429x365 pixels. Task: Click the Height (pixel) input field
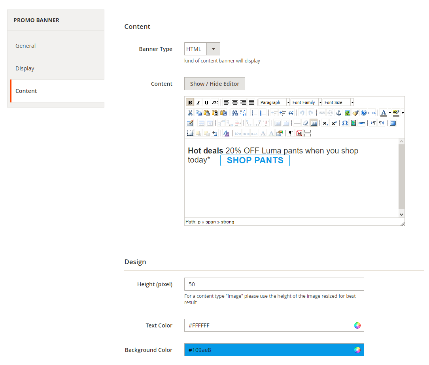[x=274, y=284]
